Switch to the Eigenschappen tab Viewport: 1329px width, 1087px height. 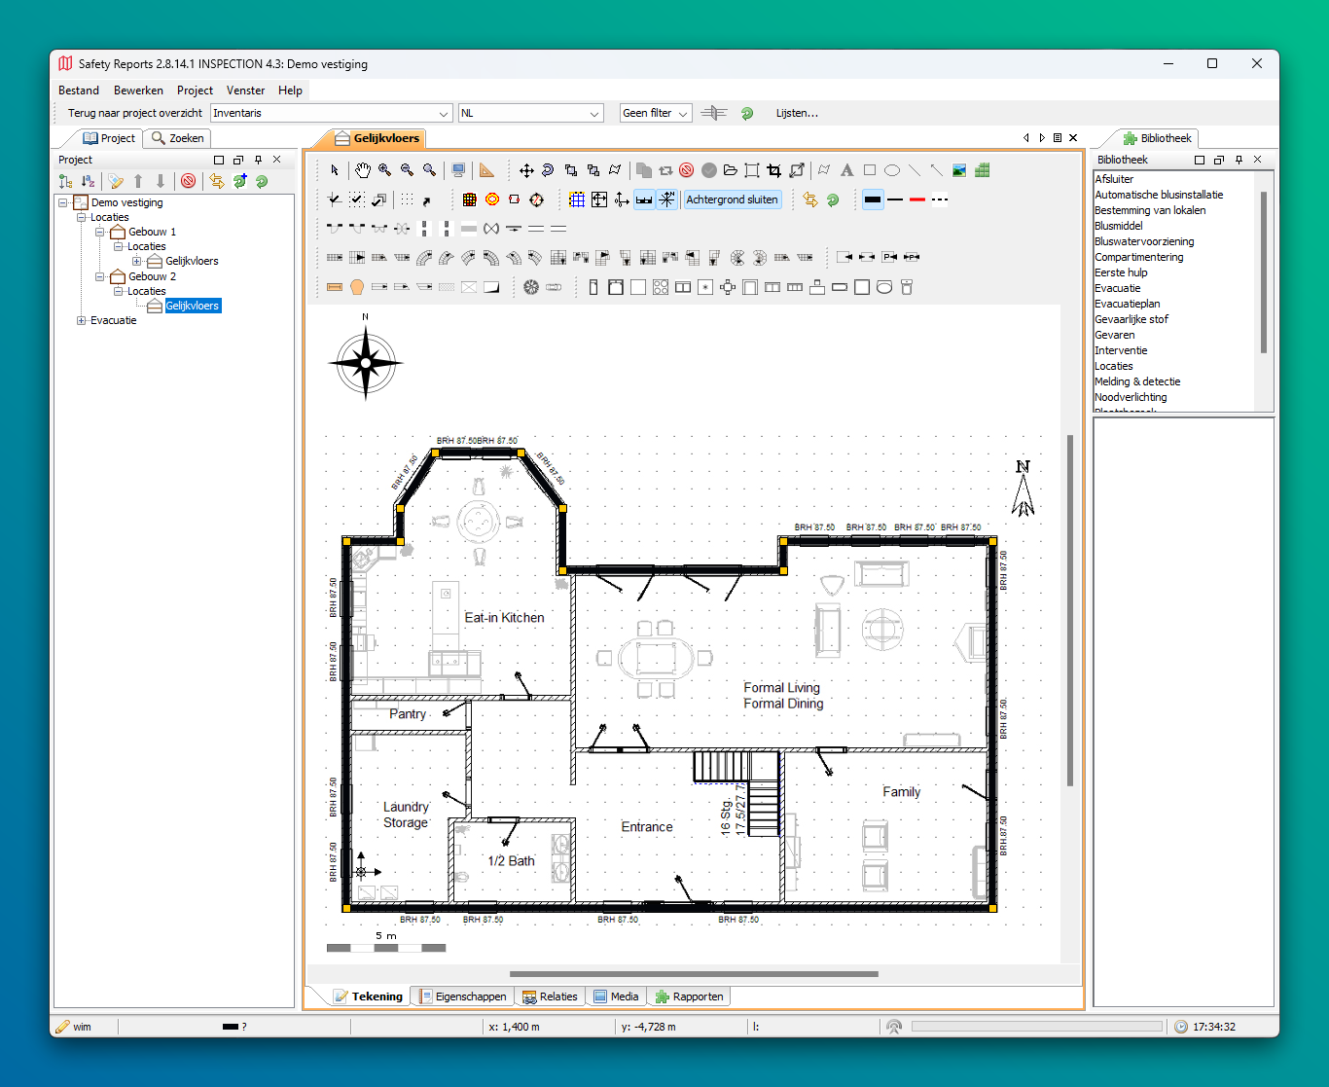pos(463,996)
